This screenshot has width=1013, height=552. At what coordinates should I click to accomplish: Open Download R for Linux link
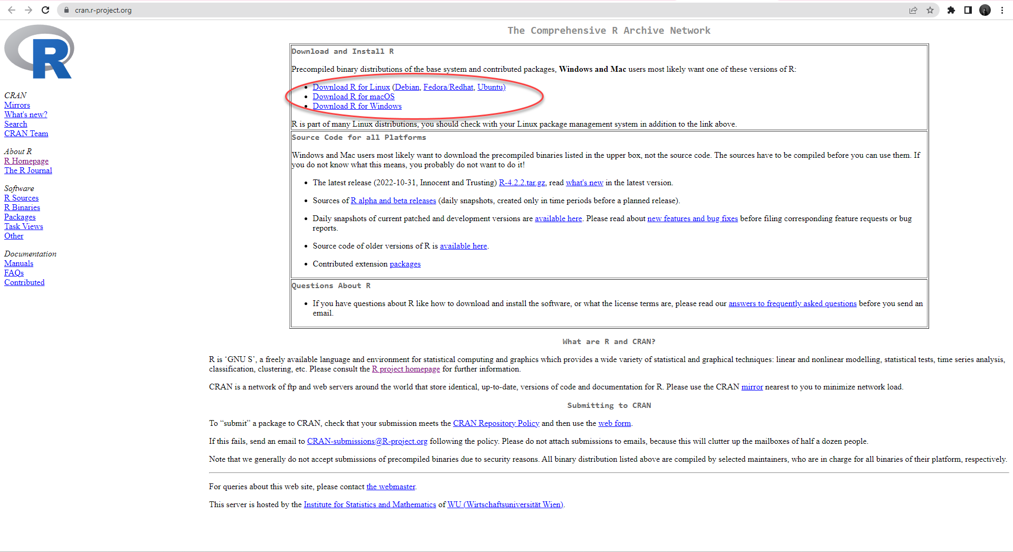pyautogui.click(x=351, y=87)
